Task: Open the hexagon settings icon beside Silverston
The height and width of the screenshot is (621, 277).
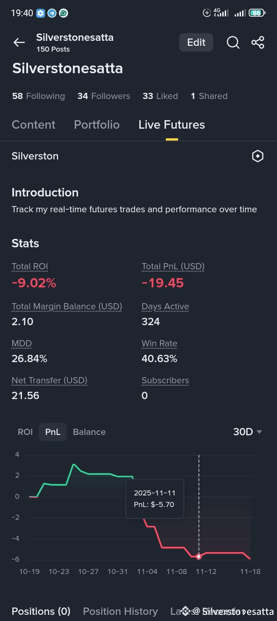Action: coord(257,156)
